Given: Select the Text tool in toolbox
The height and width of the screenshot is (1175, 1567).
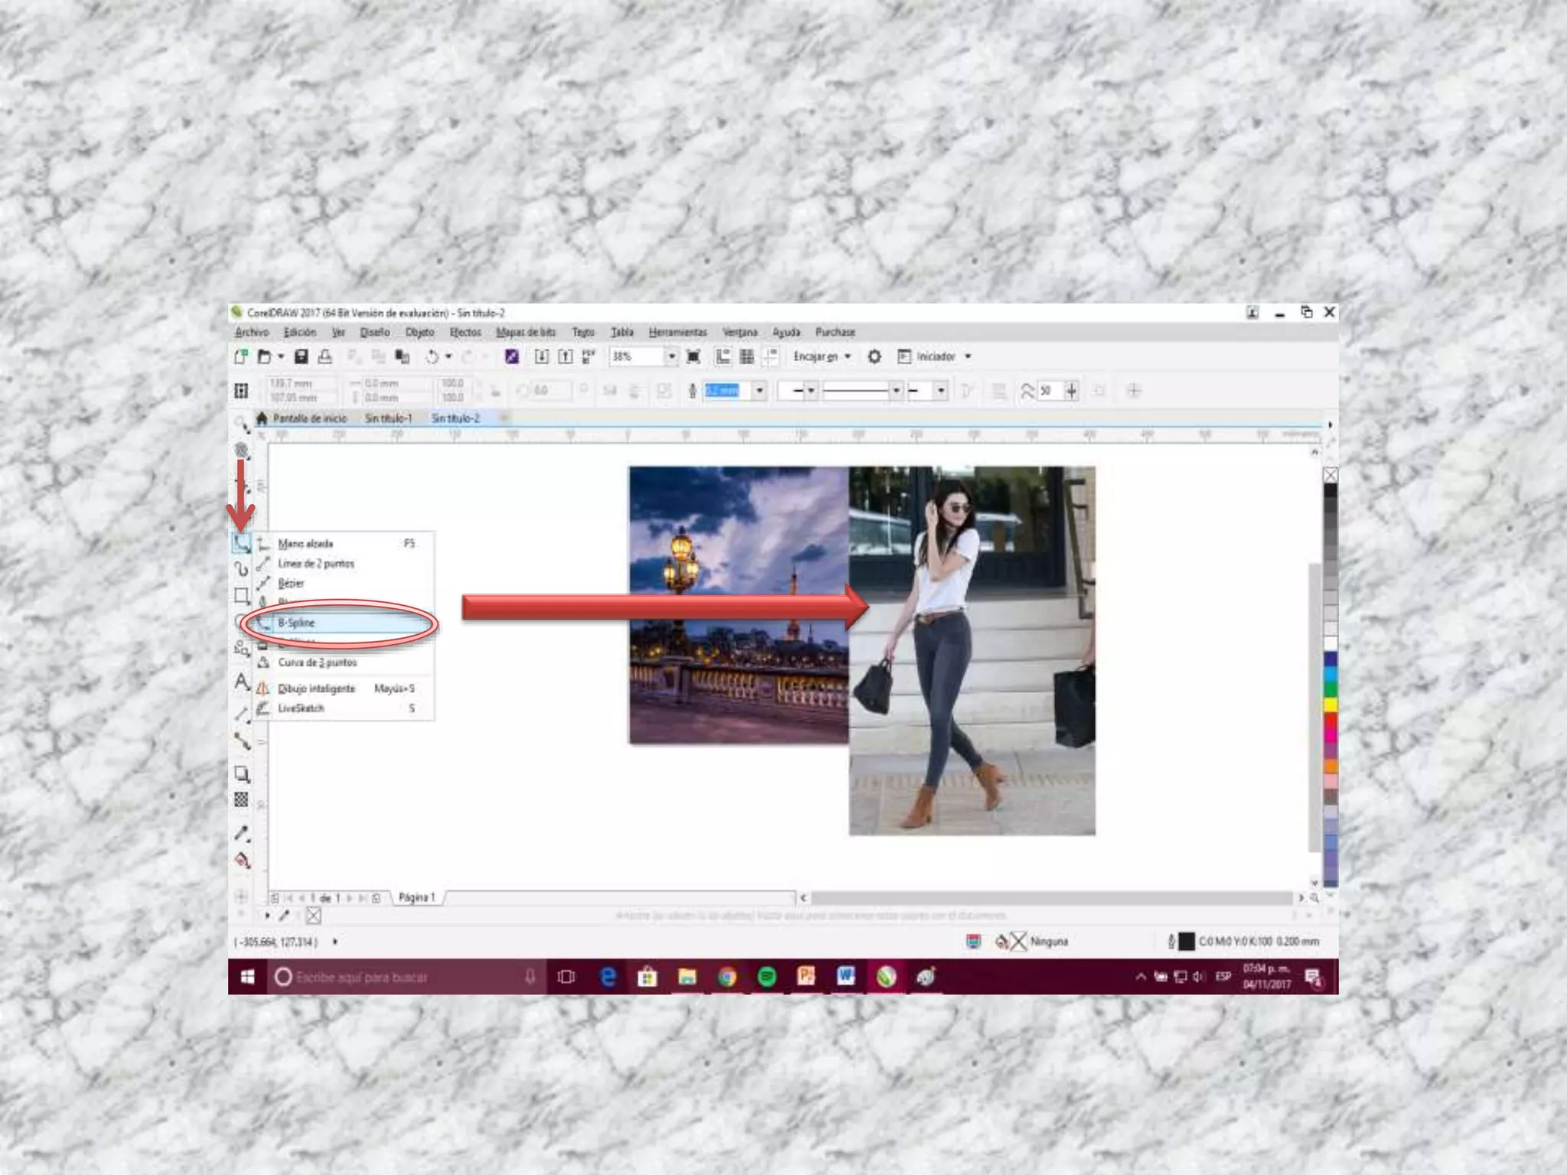Looking at the screenshot, I should 242,681.
